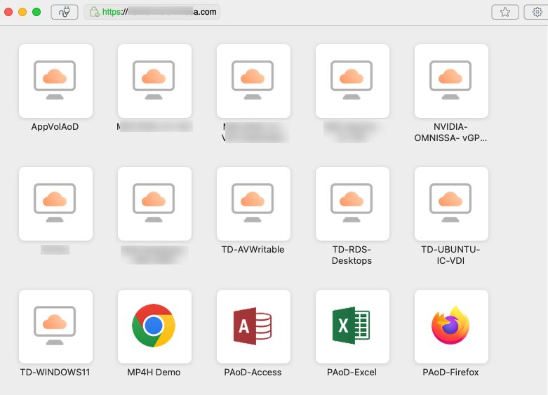Screen dimensions: 548x395
Task: Click the MP4H Demo label text
Action: tap(154, 373)
